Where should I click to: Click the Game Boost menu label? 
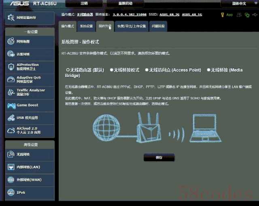point(27,105)
